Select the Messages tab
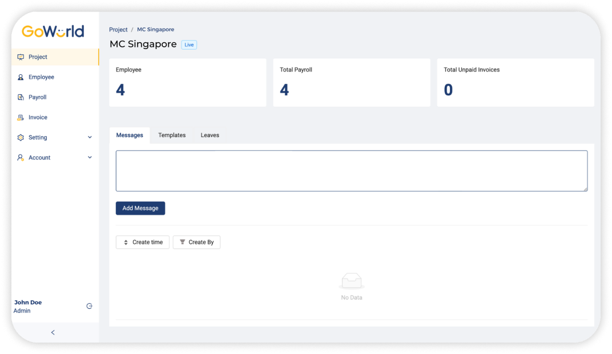 point(130,135)
